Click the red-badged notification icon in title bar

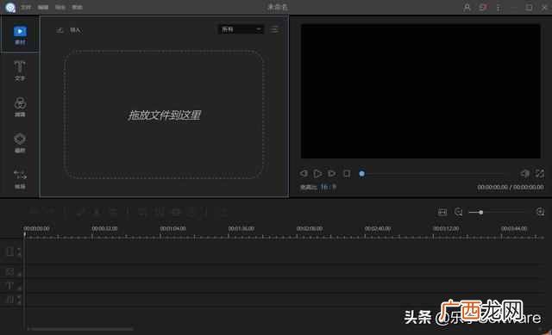tap(483, 7)
